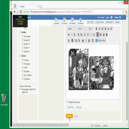The image size is (129, 129).
Task: Click the Embed video button
Action: (100, 41)
